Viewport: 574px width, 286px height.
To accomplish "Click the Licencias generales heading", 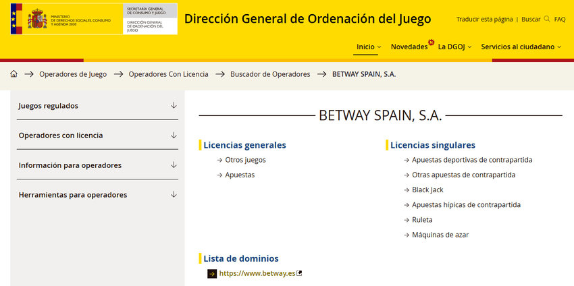I will pyautogui.click(x=244, y=145).
